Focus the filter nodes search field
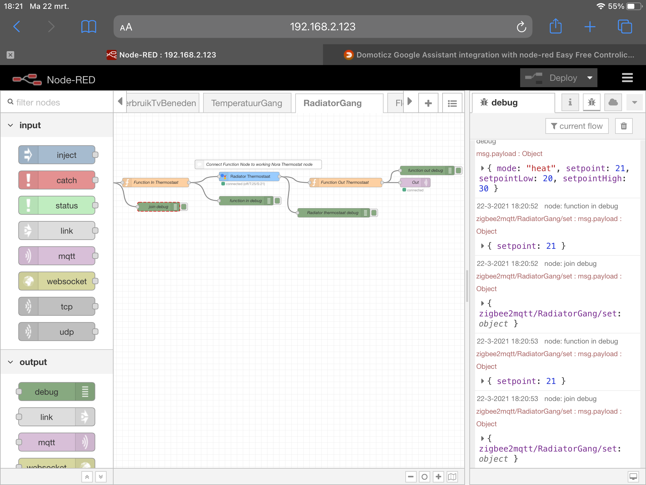 coord(57,102)
